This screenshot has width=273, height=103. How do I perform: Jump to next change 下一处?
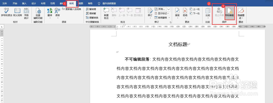coord(195,13)
